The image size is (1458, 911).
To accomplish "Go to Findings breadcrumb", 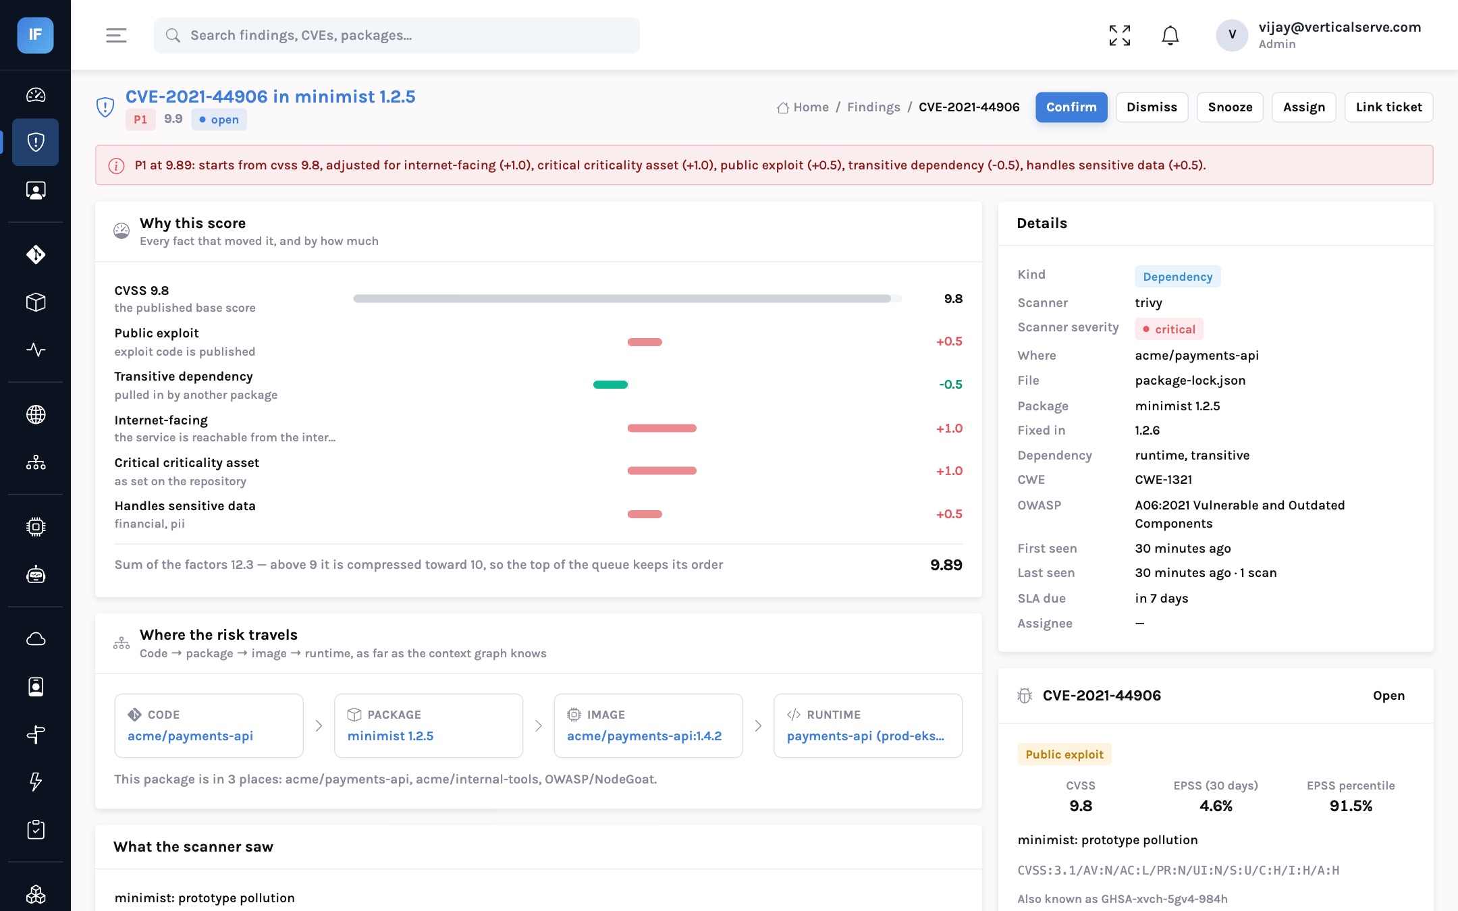I will pos(873,107).
